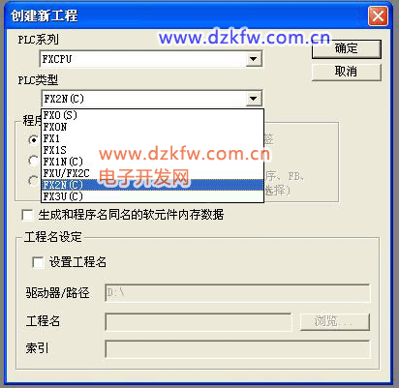Screen dimensions: 399x388
Task: Select FXU/FX2C from the list
Action: point(153,173)
